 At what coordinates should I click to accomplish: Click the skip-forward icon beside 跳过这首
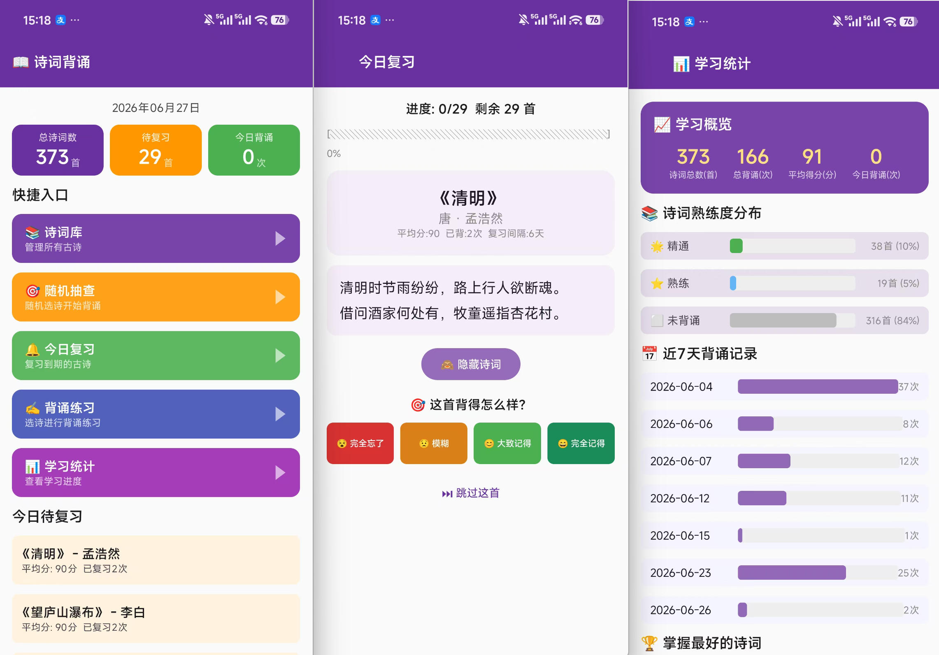coord(447,493)
